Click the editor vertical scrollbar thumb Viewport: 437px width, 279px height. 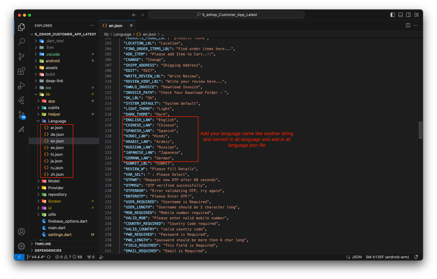421,130
